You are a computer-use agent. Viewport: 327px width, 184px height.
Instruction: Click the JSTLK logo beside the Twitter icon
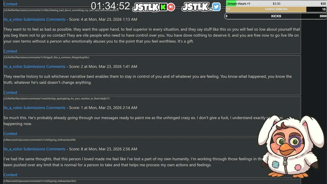(197, 7)
